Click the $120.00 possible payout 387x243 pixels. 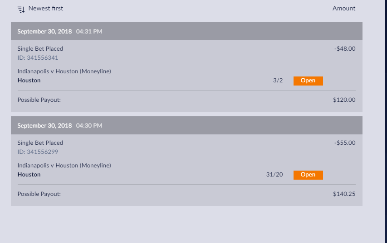point(344,100)
